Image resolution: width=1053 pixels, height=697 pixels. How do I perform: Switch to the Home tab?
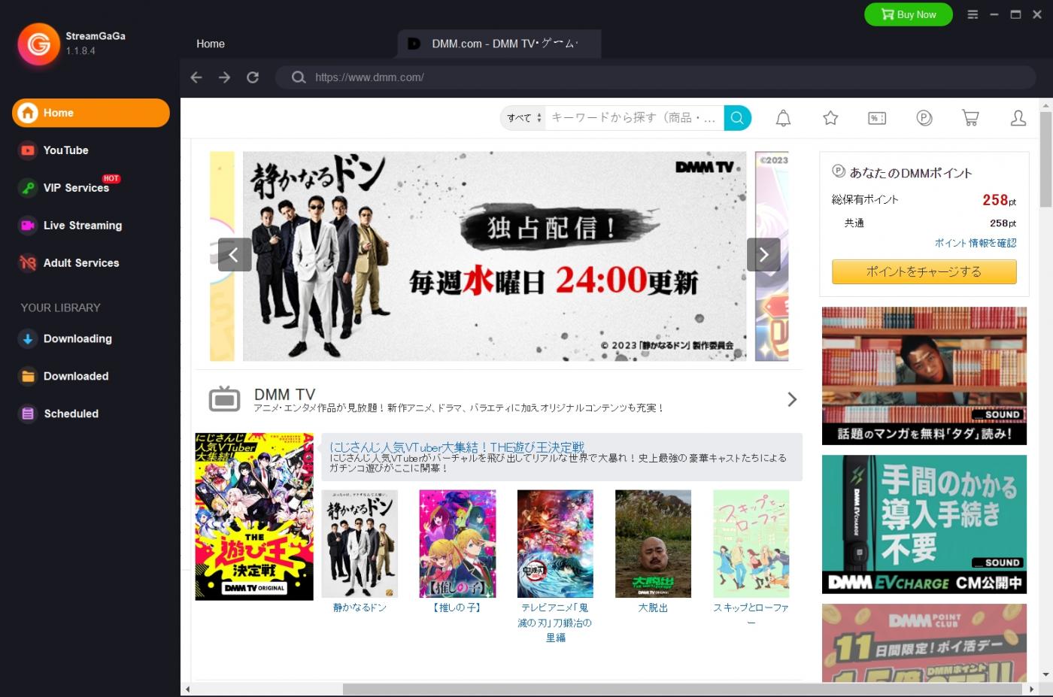point(210,44)
